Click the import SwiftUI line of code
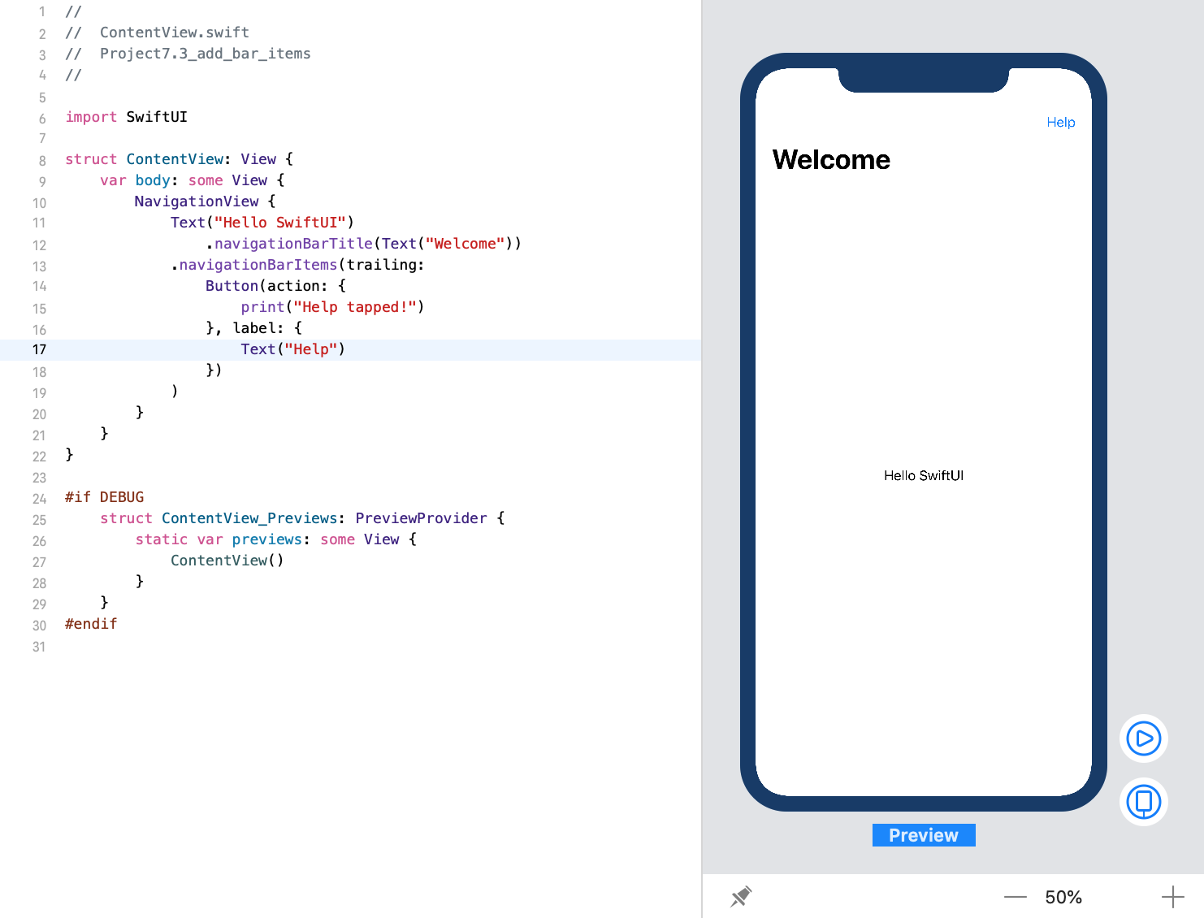 pyautogui.click(x=126, y=117)
